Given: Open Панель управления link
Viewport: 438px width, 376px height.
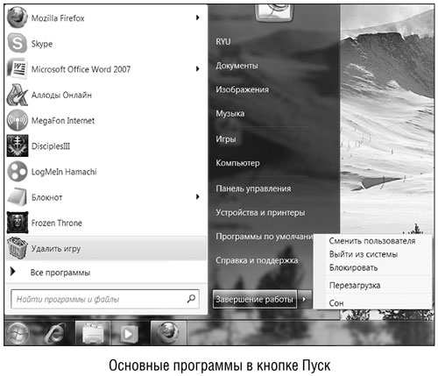Looking at the screenshot, I should (253, 188).
